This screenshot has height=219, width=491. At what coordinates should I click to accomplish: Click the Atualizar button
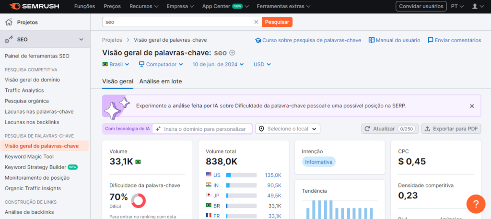[x=390, y=128]
